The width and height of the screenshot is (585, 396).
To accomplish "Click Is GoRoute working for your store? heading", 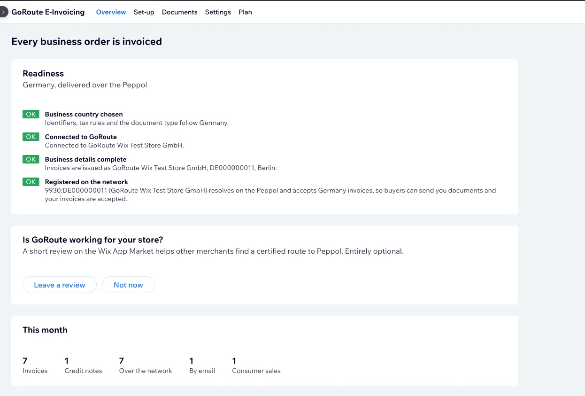I will pos(93,240).
